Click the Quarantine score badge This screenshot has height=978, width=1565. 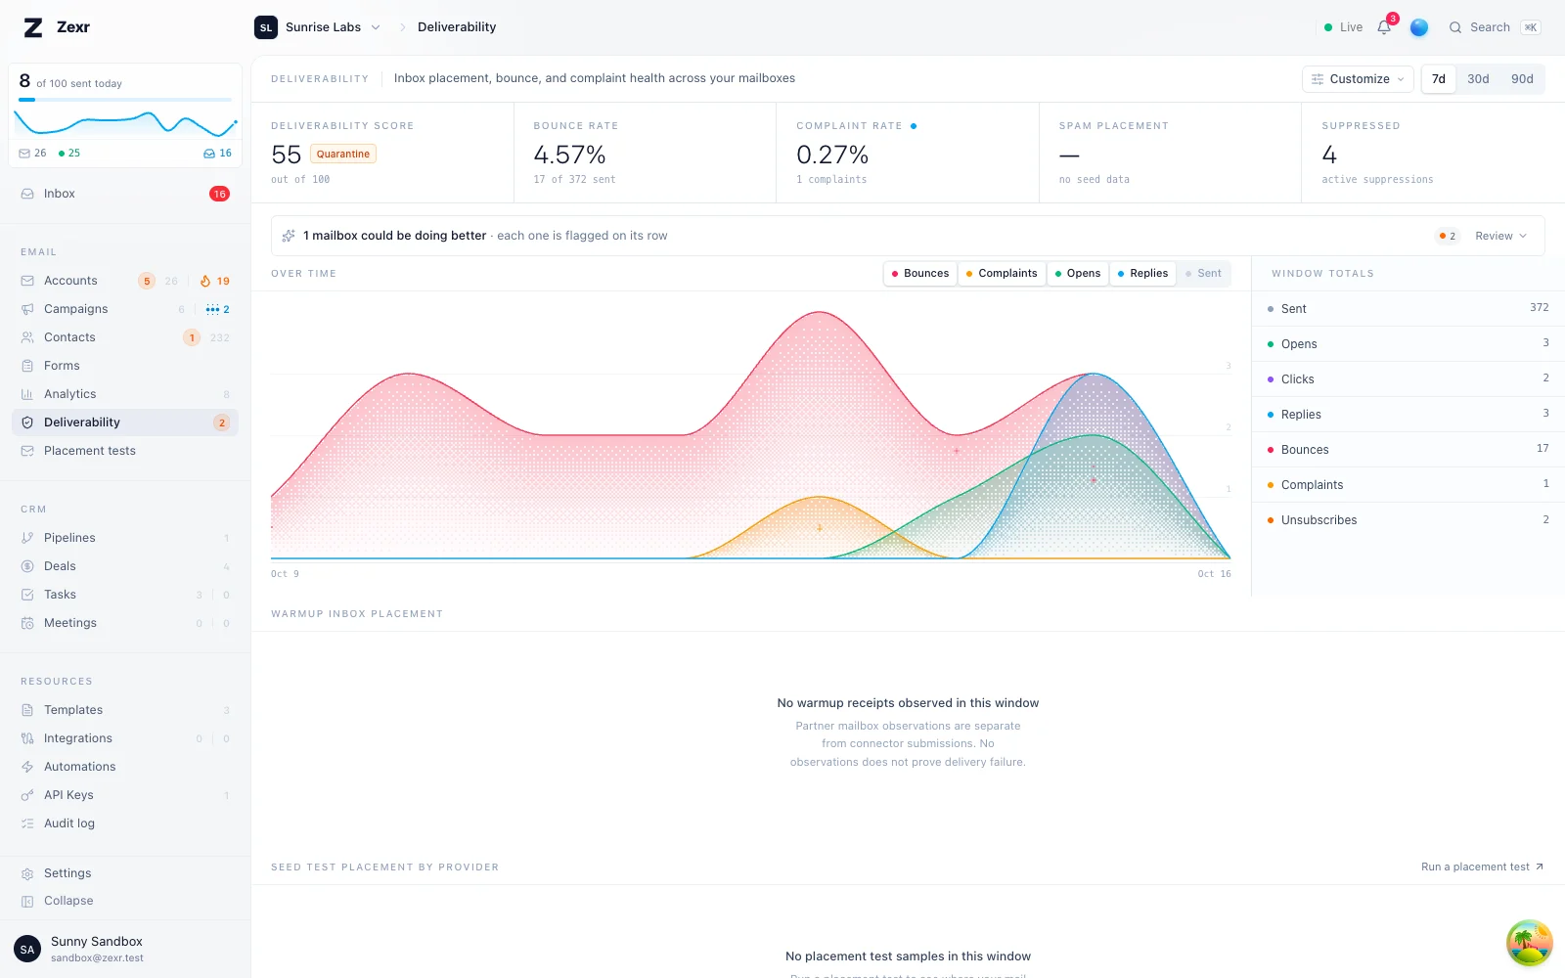pos(343,154)
